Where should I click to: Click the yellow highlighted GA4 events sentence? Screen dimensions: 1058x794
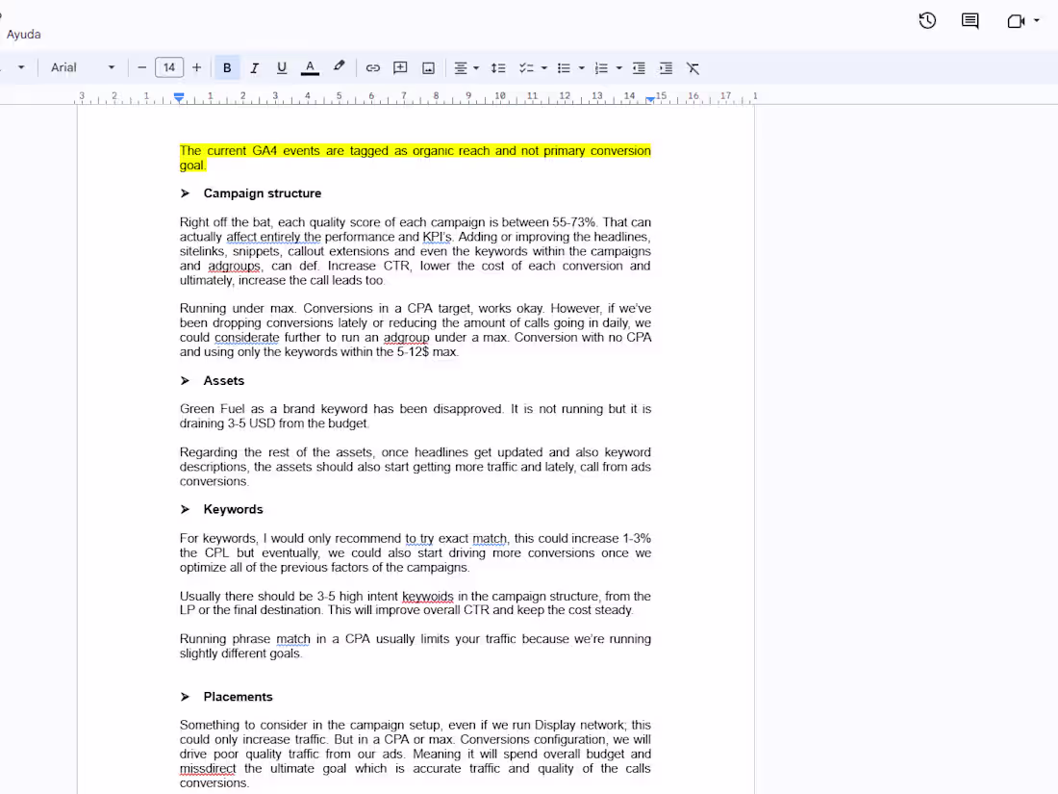[415, 158]
